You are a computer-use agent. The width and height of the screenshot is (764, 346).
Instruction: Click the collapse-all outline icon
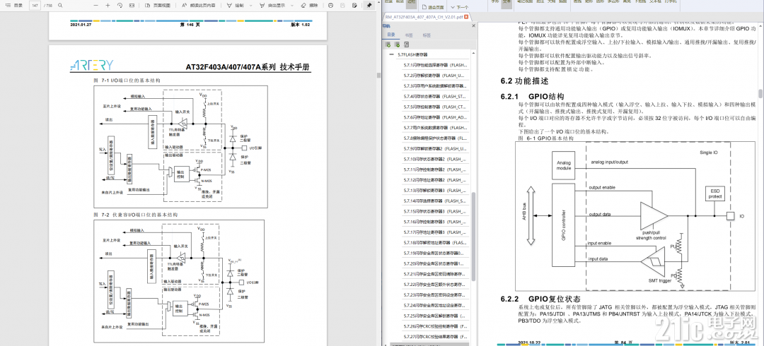coord(396,44)
